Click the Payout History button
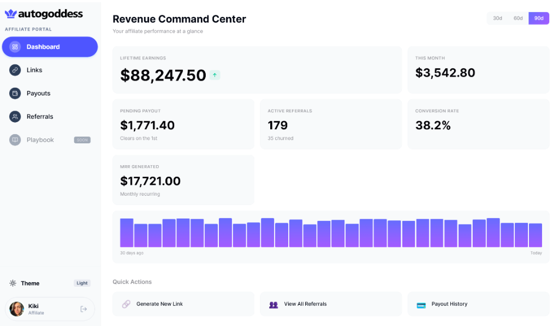 (x=478, y=304)
